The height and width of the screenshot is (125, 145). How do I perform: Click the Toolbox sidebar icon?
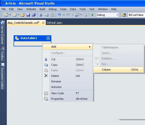[x=3, y=48]
